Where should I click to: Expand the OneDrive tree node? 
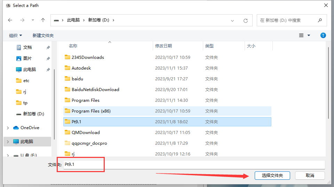8,128
